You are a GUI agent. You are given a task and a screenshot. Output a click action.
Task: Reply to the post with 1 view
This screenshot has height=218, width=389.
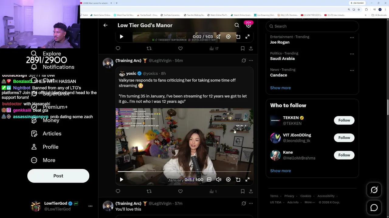click(x=118, y=191)
